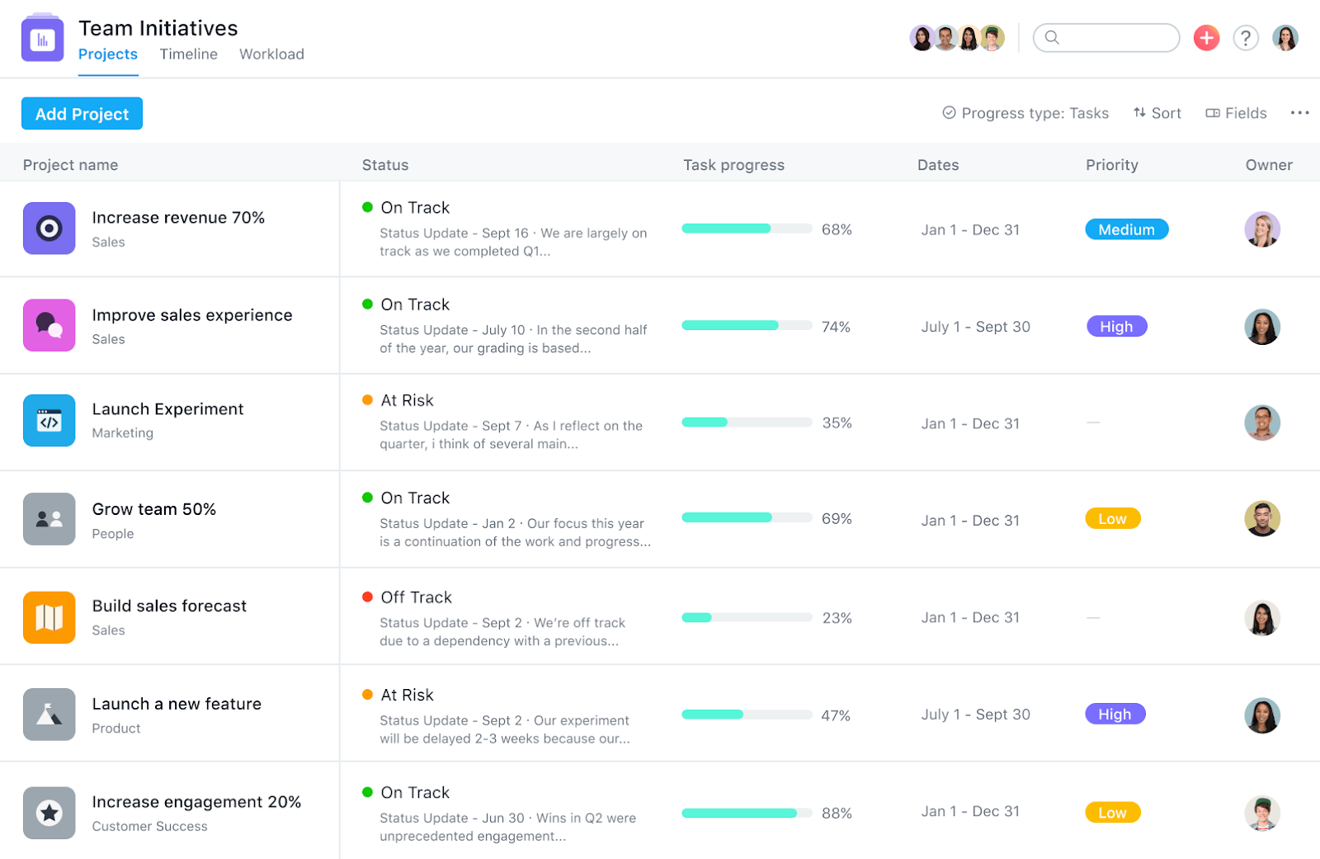The image size is (1320, 859).
Task: Open the Workload tab
Action: click(x=271, y=54)
